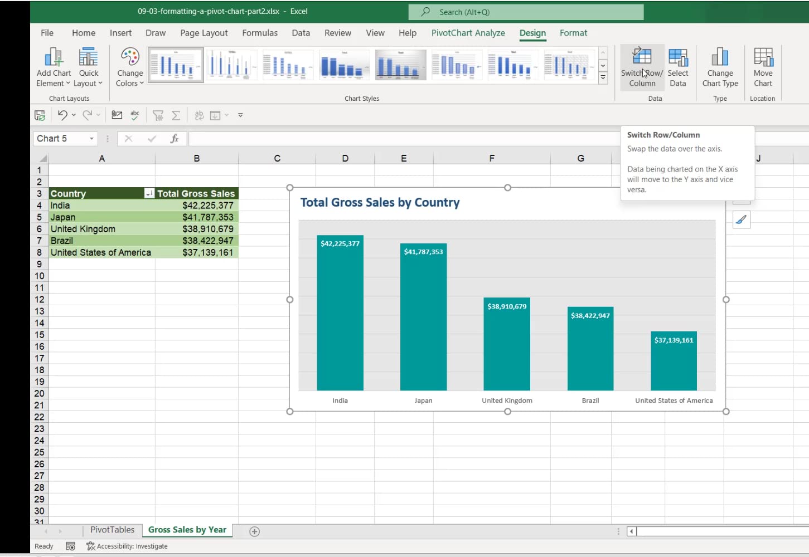Click the Total Gross Sales header cell
The height and width of the screenshot is (557, 809).
[197, 193]
